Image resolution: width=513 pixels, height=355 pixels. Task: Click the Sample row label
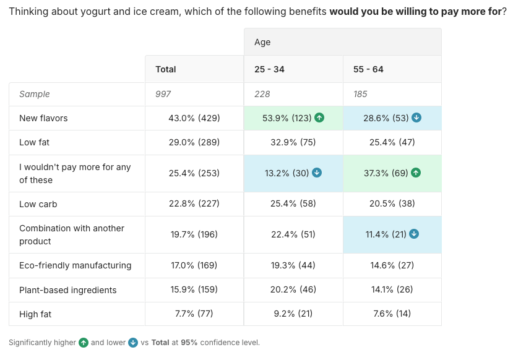[x=35, y=94]
